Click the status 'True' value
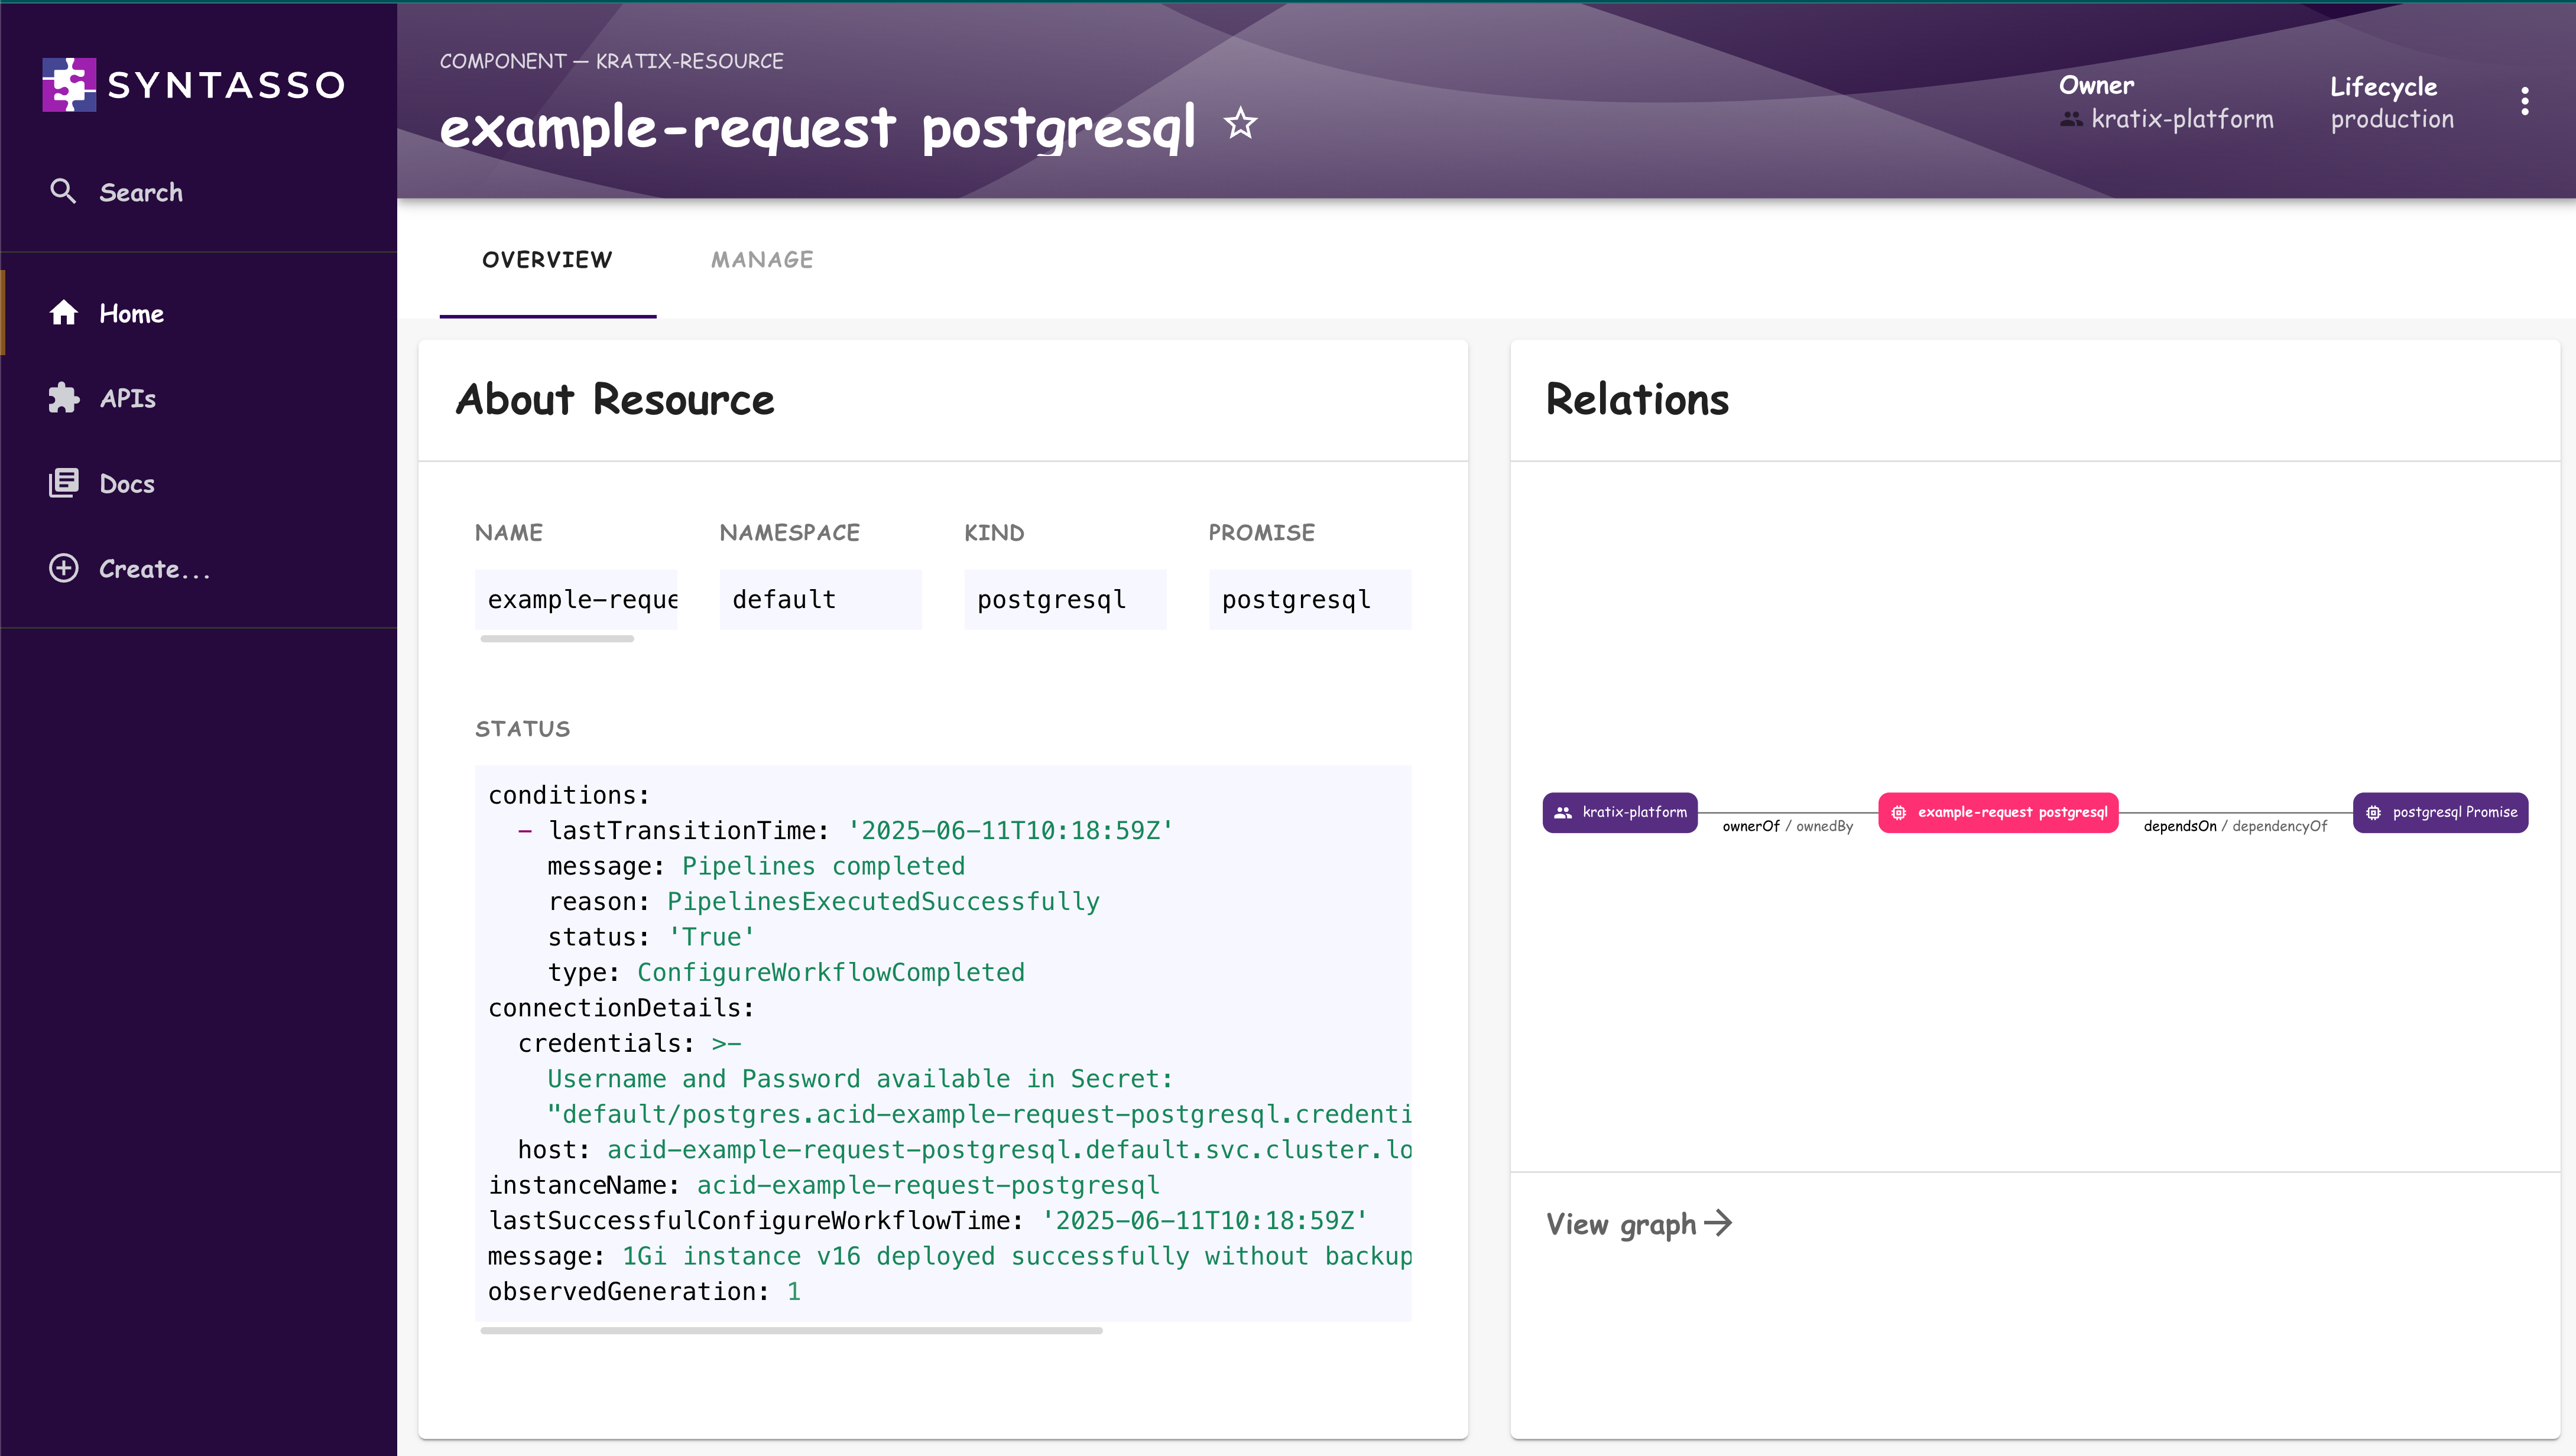The width and height of the screenshot is (2576, 1456). pos(711,937)
